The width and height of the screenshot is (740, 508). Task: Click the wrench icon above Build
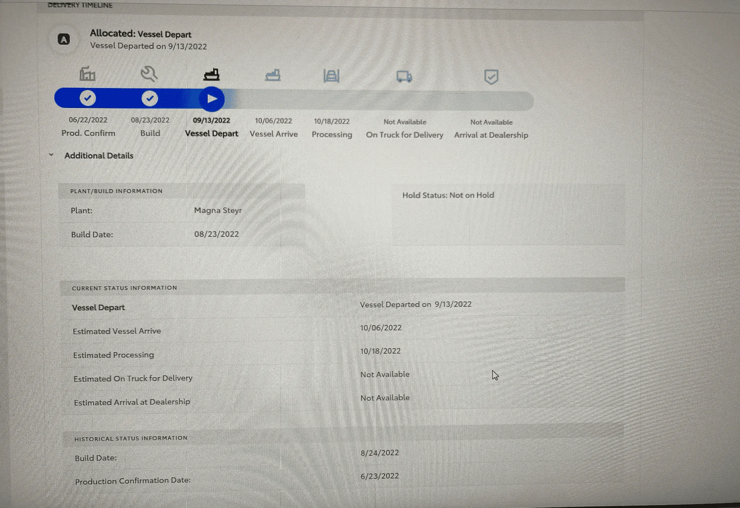pyautogui.click(x=149, y=74)
